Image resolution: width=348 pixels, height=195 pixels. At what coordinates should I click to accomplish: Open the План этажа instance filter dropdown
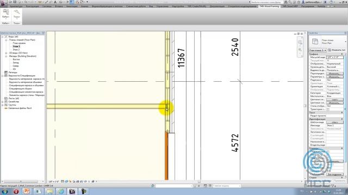click(x=318, y=50)
